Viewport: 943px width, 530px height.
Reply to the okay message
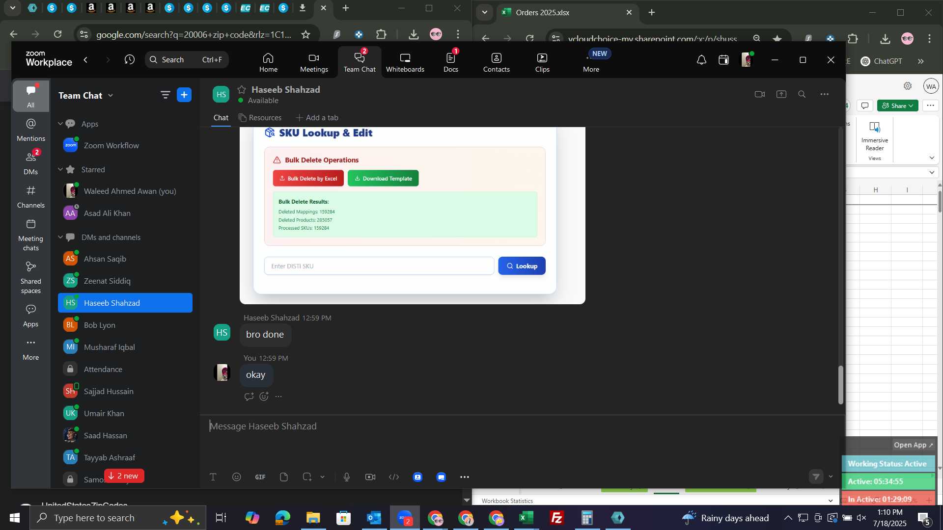[x=249, y=397]
